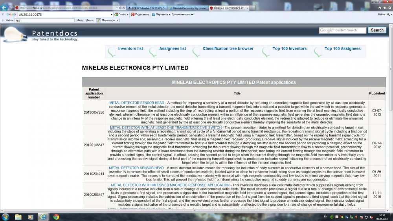Screen dimensions: 393x221
Task: Click the published date 03-07-2013
Action: pyautogui.click(x=377, y=112)
